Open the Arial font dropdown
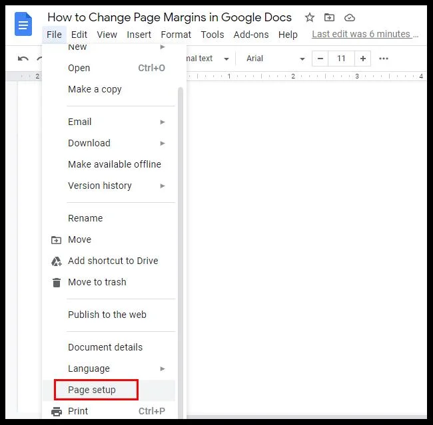This screenshot has height=425, width=433. click(275, 59)
